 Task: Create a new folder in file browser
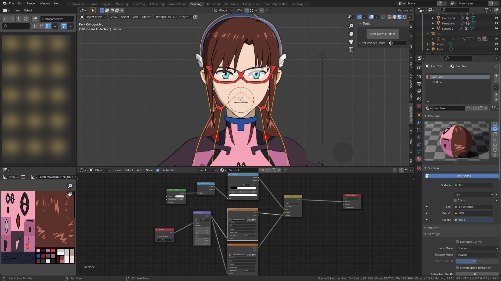click(35, 19)
